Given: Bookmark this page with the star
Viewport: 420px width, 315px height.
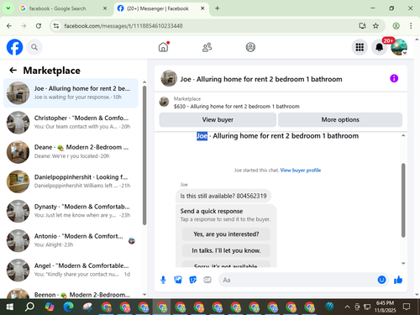Looking at the screenshot, I should (x=375, y=26).
